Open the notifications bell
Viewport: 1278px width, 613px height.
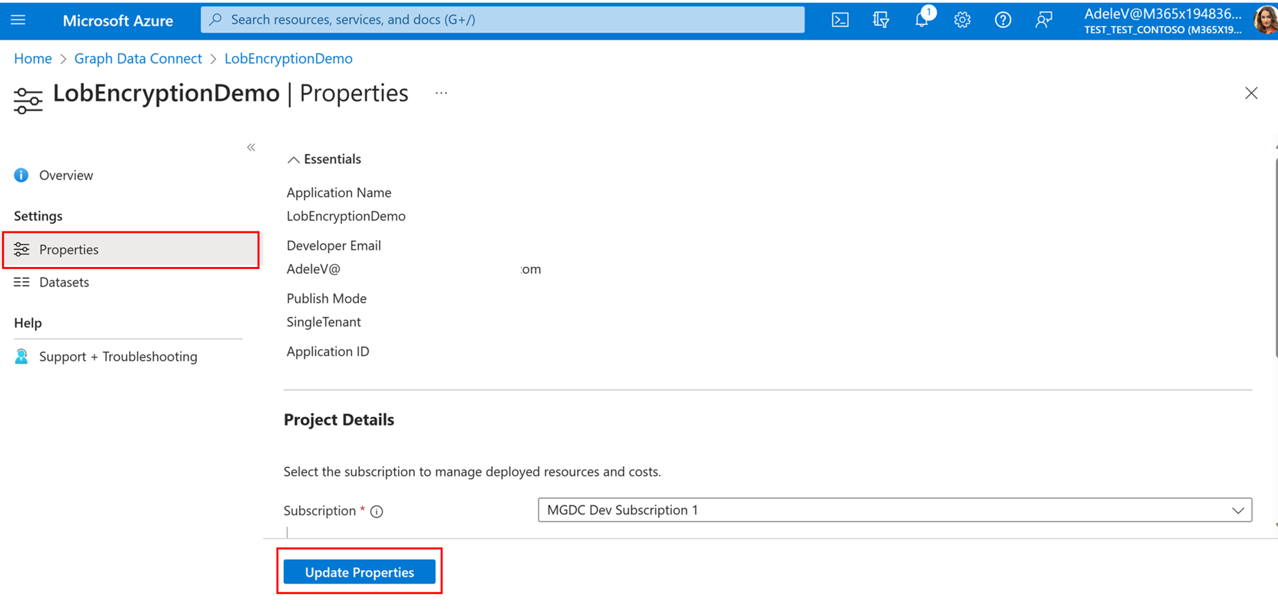[x=922, y=19]
